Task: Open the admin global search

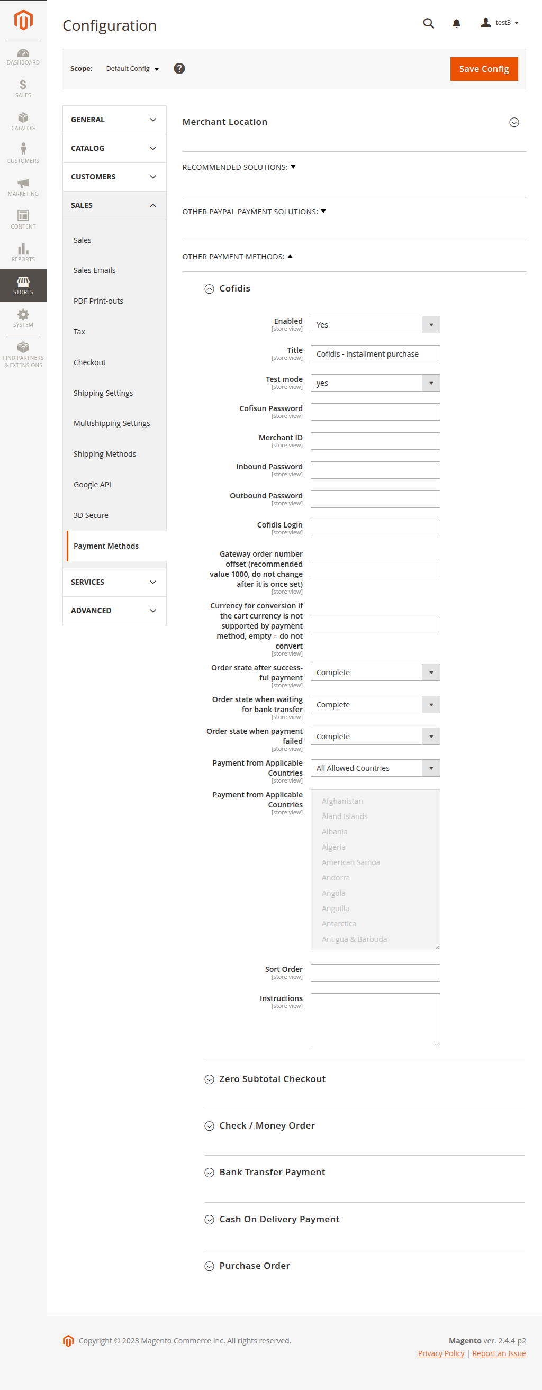Action: coord(428,24)
